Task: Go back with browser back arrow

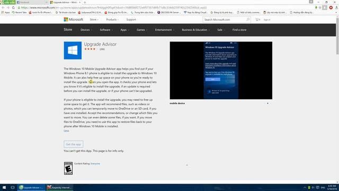Action: click(x=3, y=7)
